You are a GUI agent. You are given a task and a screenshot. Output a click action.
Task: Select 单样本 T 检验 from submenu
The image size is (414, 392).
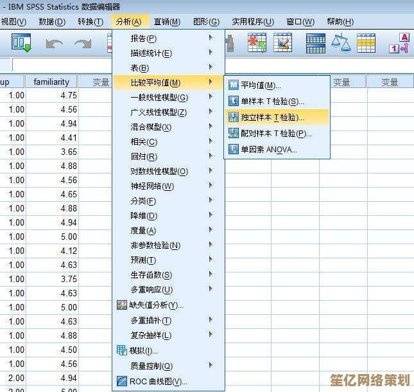coord(272,102)
